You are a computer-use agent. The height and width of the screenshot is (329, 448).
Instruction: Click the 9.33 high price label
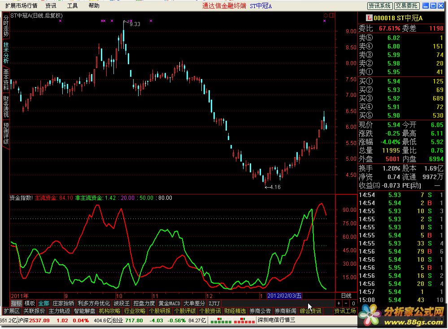coord(135,24)
